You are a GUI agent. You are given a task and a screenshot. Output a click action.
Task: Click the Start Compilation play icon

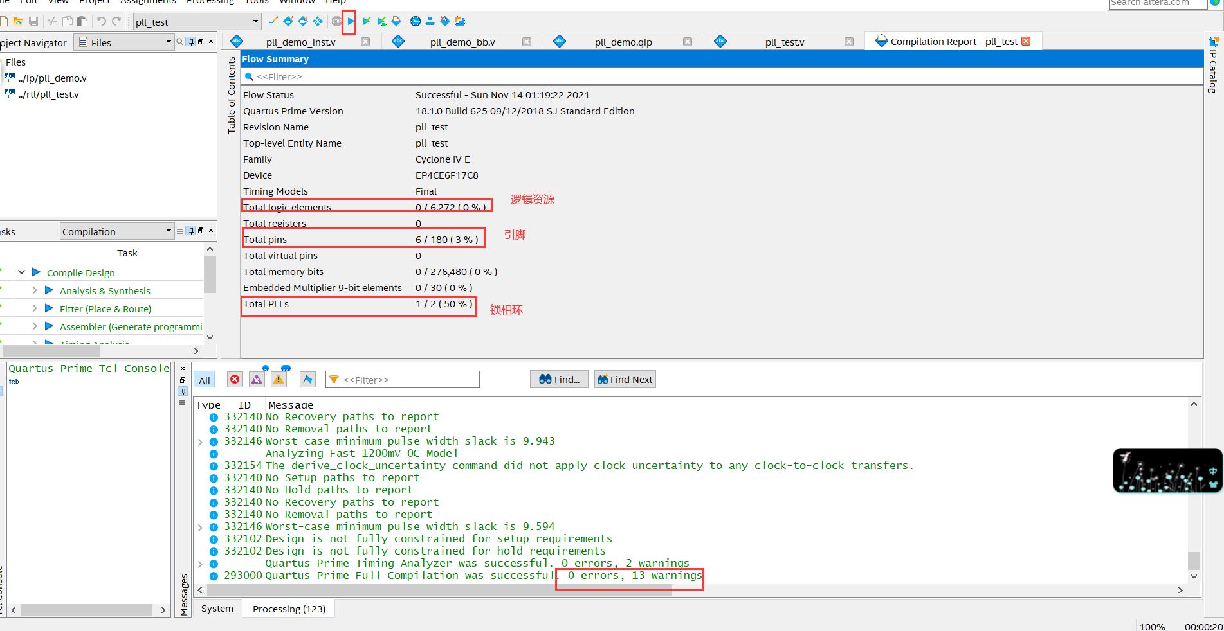[351, 21]
